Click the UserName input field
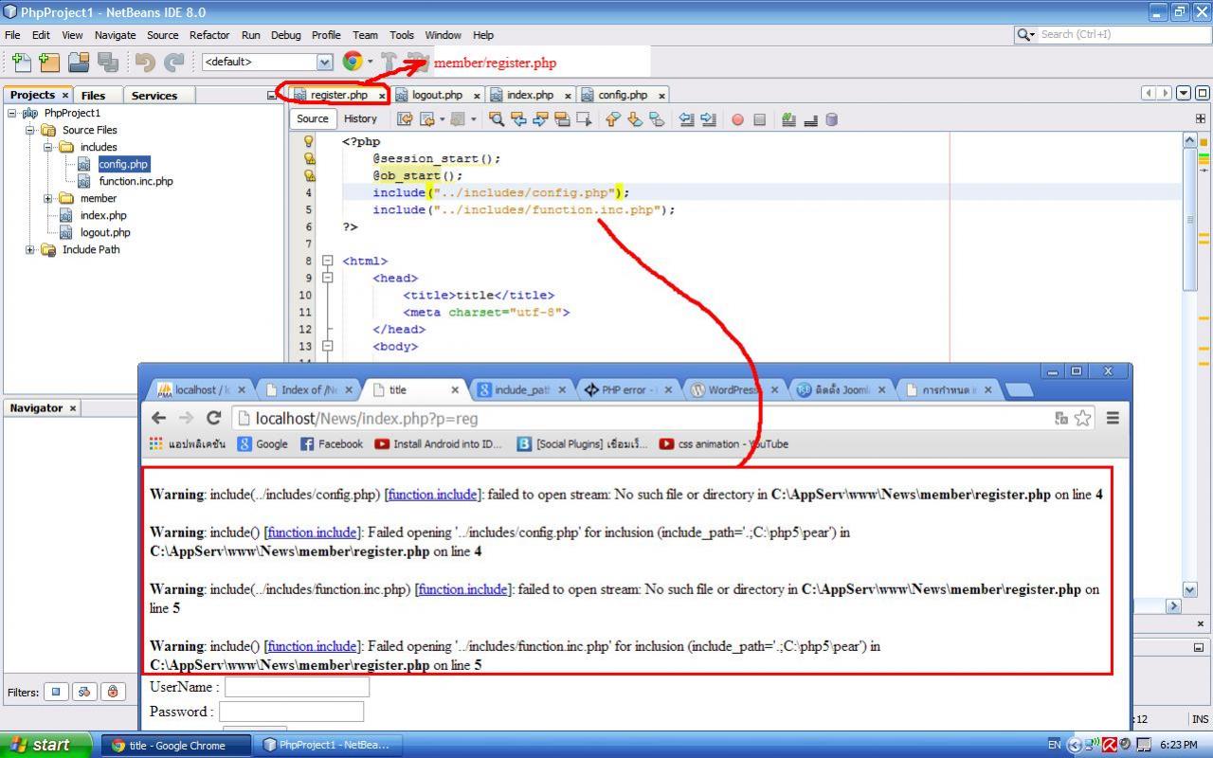This screenshot has height=758, width=1213. (x=297, y=687)
